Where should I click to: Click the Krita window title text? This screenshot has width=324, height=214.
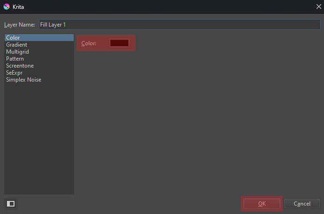[x=19, y=7]
